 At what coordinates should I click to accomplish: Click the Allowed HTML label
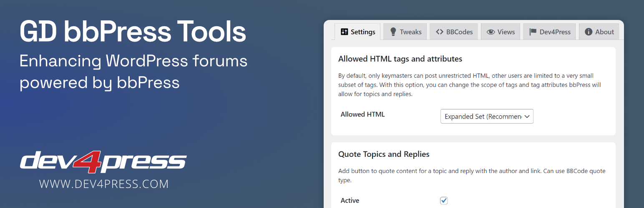(x=362, y=114)
